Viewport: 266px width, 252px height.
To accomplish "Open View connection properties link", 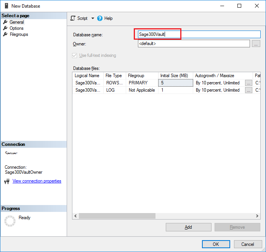I will pos(37,181).
